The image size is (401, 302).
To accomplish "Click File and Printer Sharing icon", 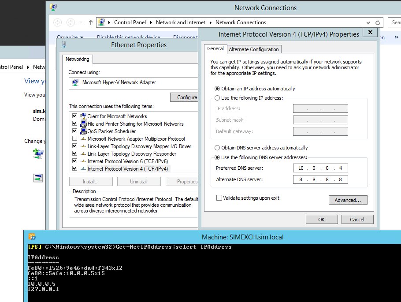I will coord(83,123).
